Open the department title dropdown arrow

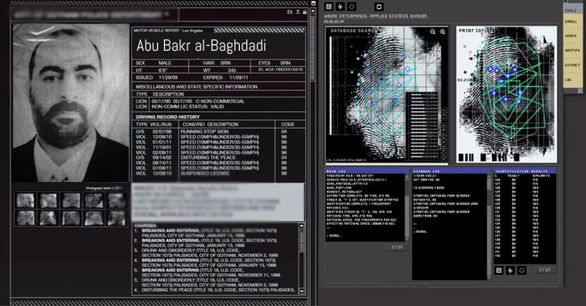point(167,14)
